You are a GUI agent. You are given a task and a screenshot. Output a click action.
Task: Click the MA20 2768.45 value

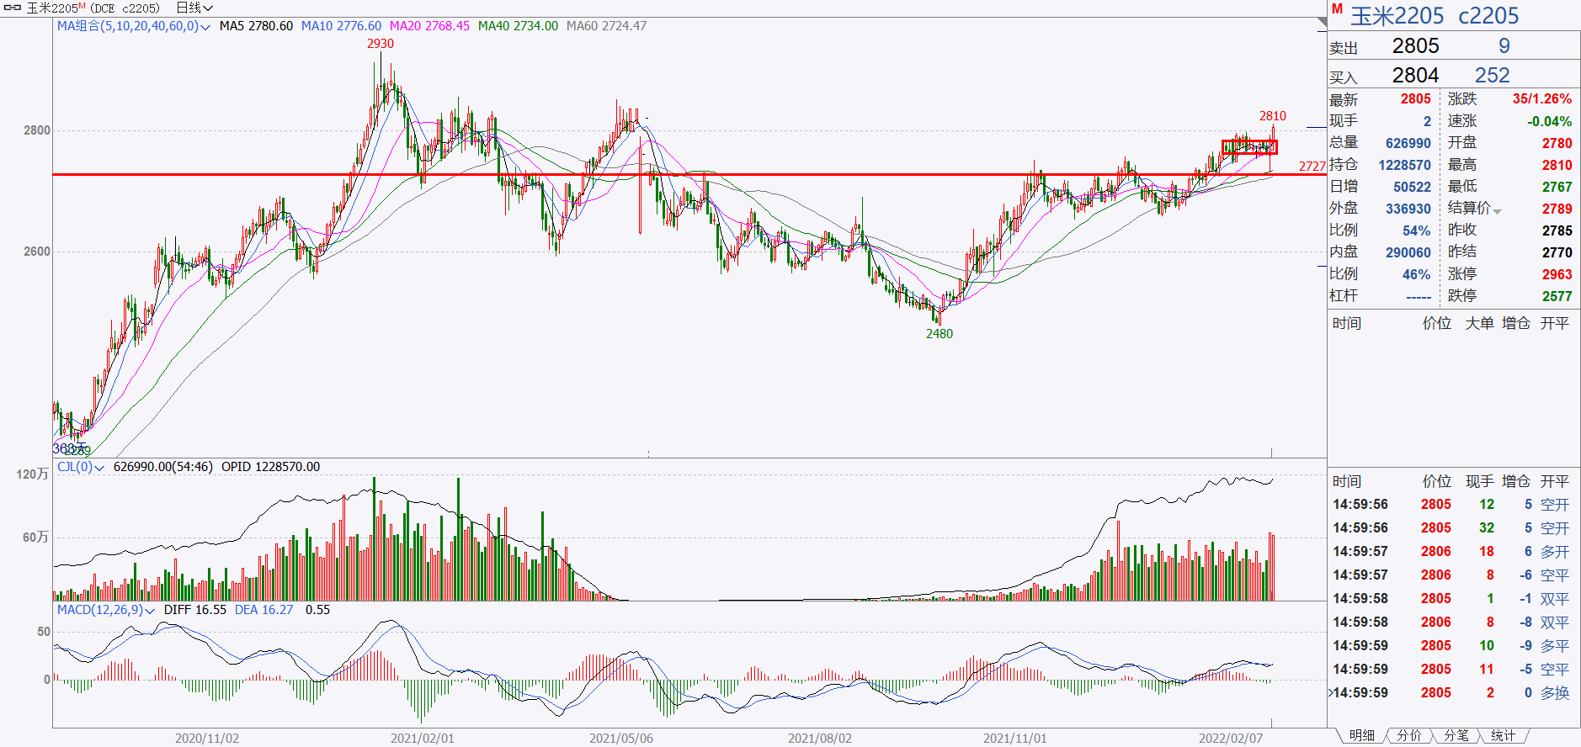pos(429,26)
